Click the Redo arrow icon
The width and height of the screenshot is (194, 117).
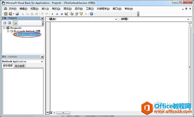[x=47, y=14]
